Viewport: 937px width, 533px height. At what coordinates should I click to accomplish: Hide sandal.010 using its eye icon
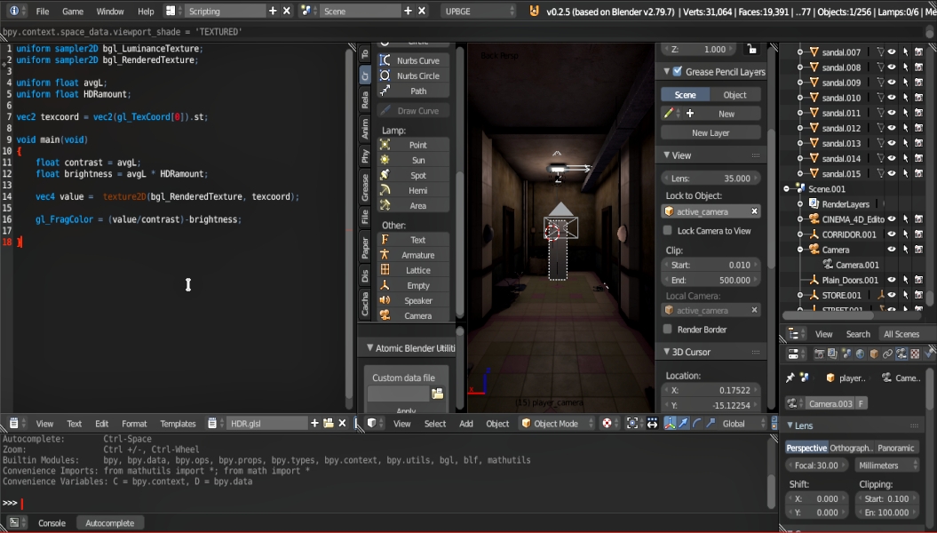(x=891, y=98)
